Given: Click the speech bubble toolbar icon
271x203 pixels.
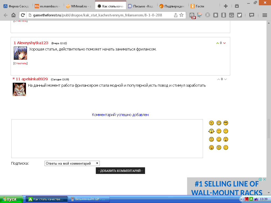Looking at the screenshot, I should [x=251, y=15].
